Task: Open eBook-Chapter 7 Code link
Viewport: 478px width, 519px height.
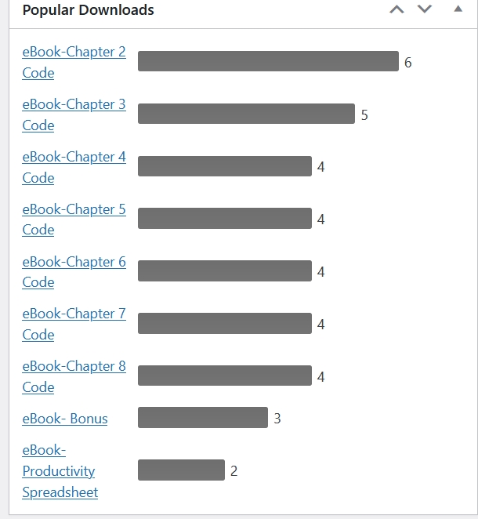Action: tap(74, 314)
